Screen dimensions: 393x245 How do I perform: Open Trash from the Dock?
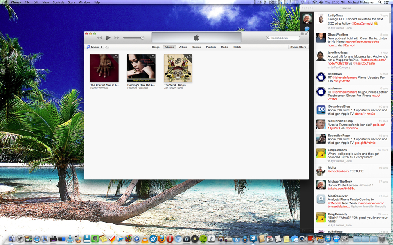(x=382, y=239)
